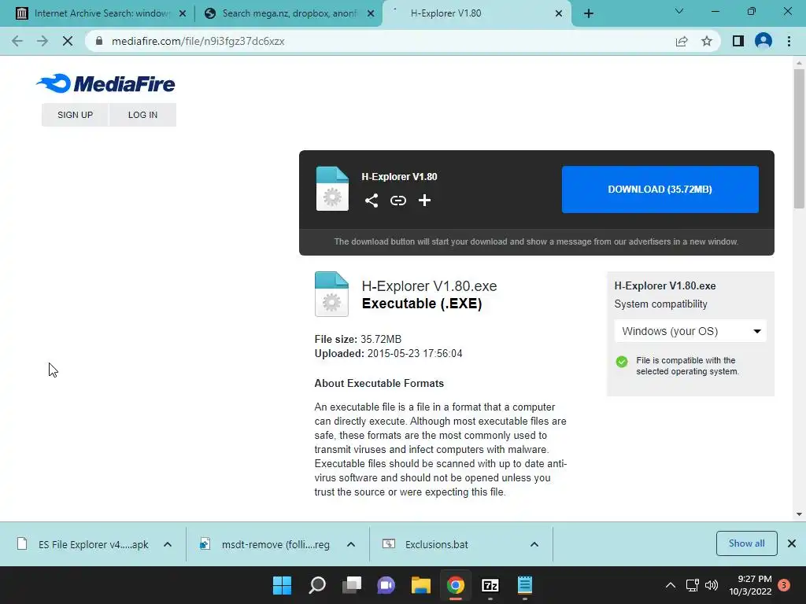Screen dimensions: 806x604
Task: Open Task View on taskbar
Action: point(352,585)
